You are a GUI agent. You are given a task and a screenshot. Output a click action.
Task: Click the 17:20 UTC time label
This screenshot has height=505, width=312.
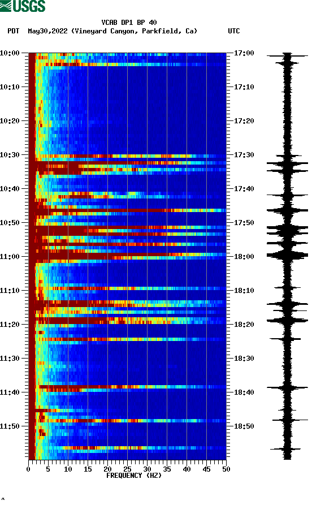pos(244,121)
